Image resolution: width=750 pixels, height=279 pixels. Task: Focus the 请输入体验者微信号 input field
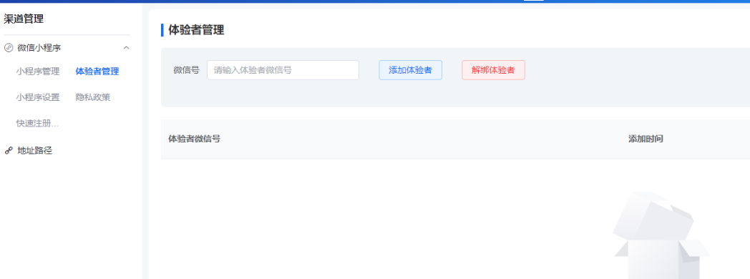coord(283,70)
